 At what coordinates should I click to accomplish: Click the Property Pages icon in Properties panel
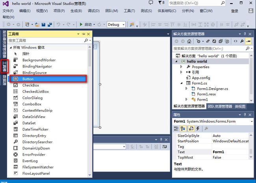coord(206,129)
